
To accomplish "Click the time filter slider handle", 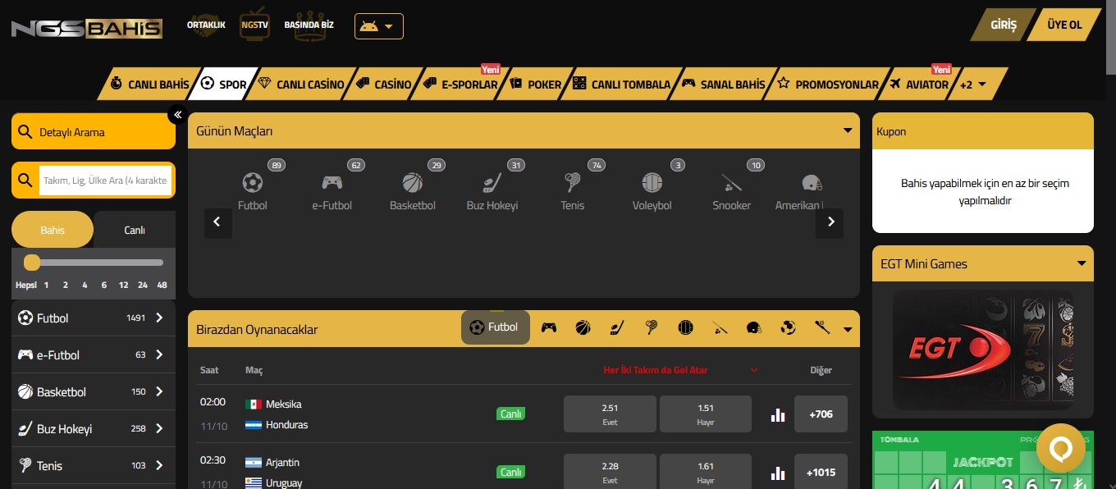I will (32, 263).
